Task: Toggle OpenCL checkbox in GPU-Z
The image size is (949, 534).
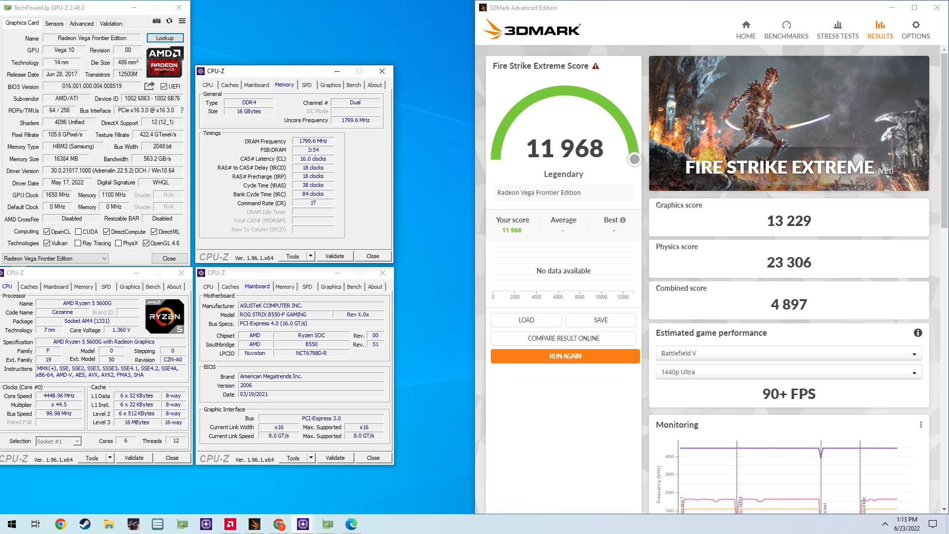Action: pyautogui.click(x=46, y=232)
